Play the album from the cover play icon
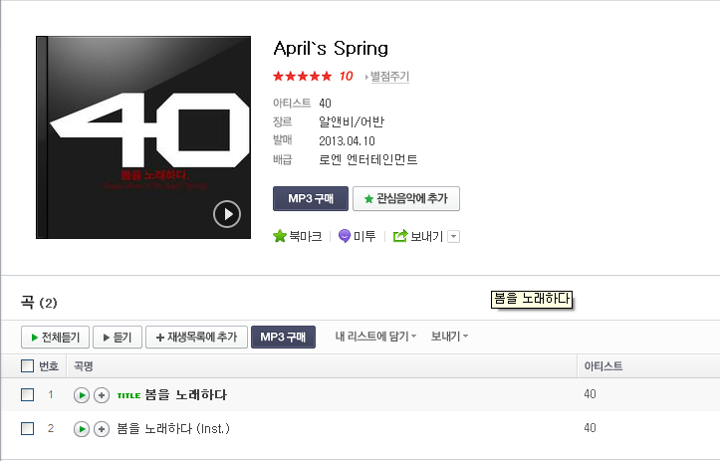This screenshot has width=720, height=461. tap(227, 214)
